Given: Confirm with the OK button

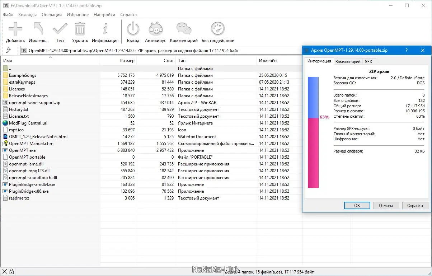Looking at the screenshot, I should 357,206.
